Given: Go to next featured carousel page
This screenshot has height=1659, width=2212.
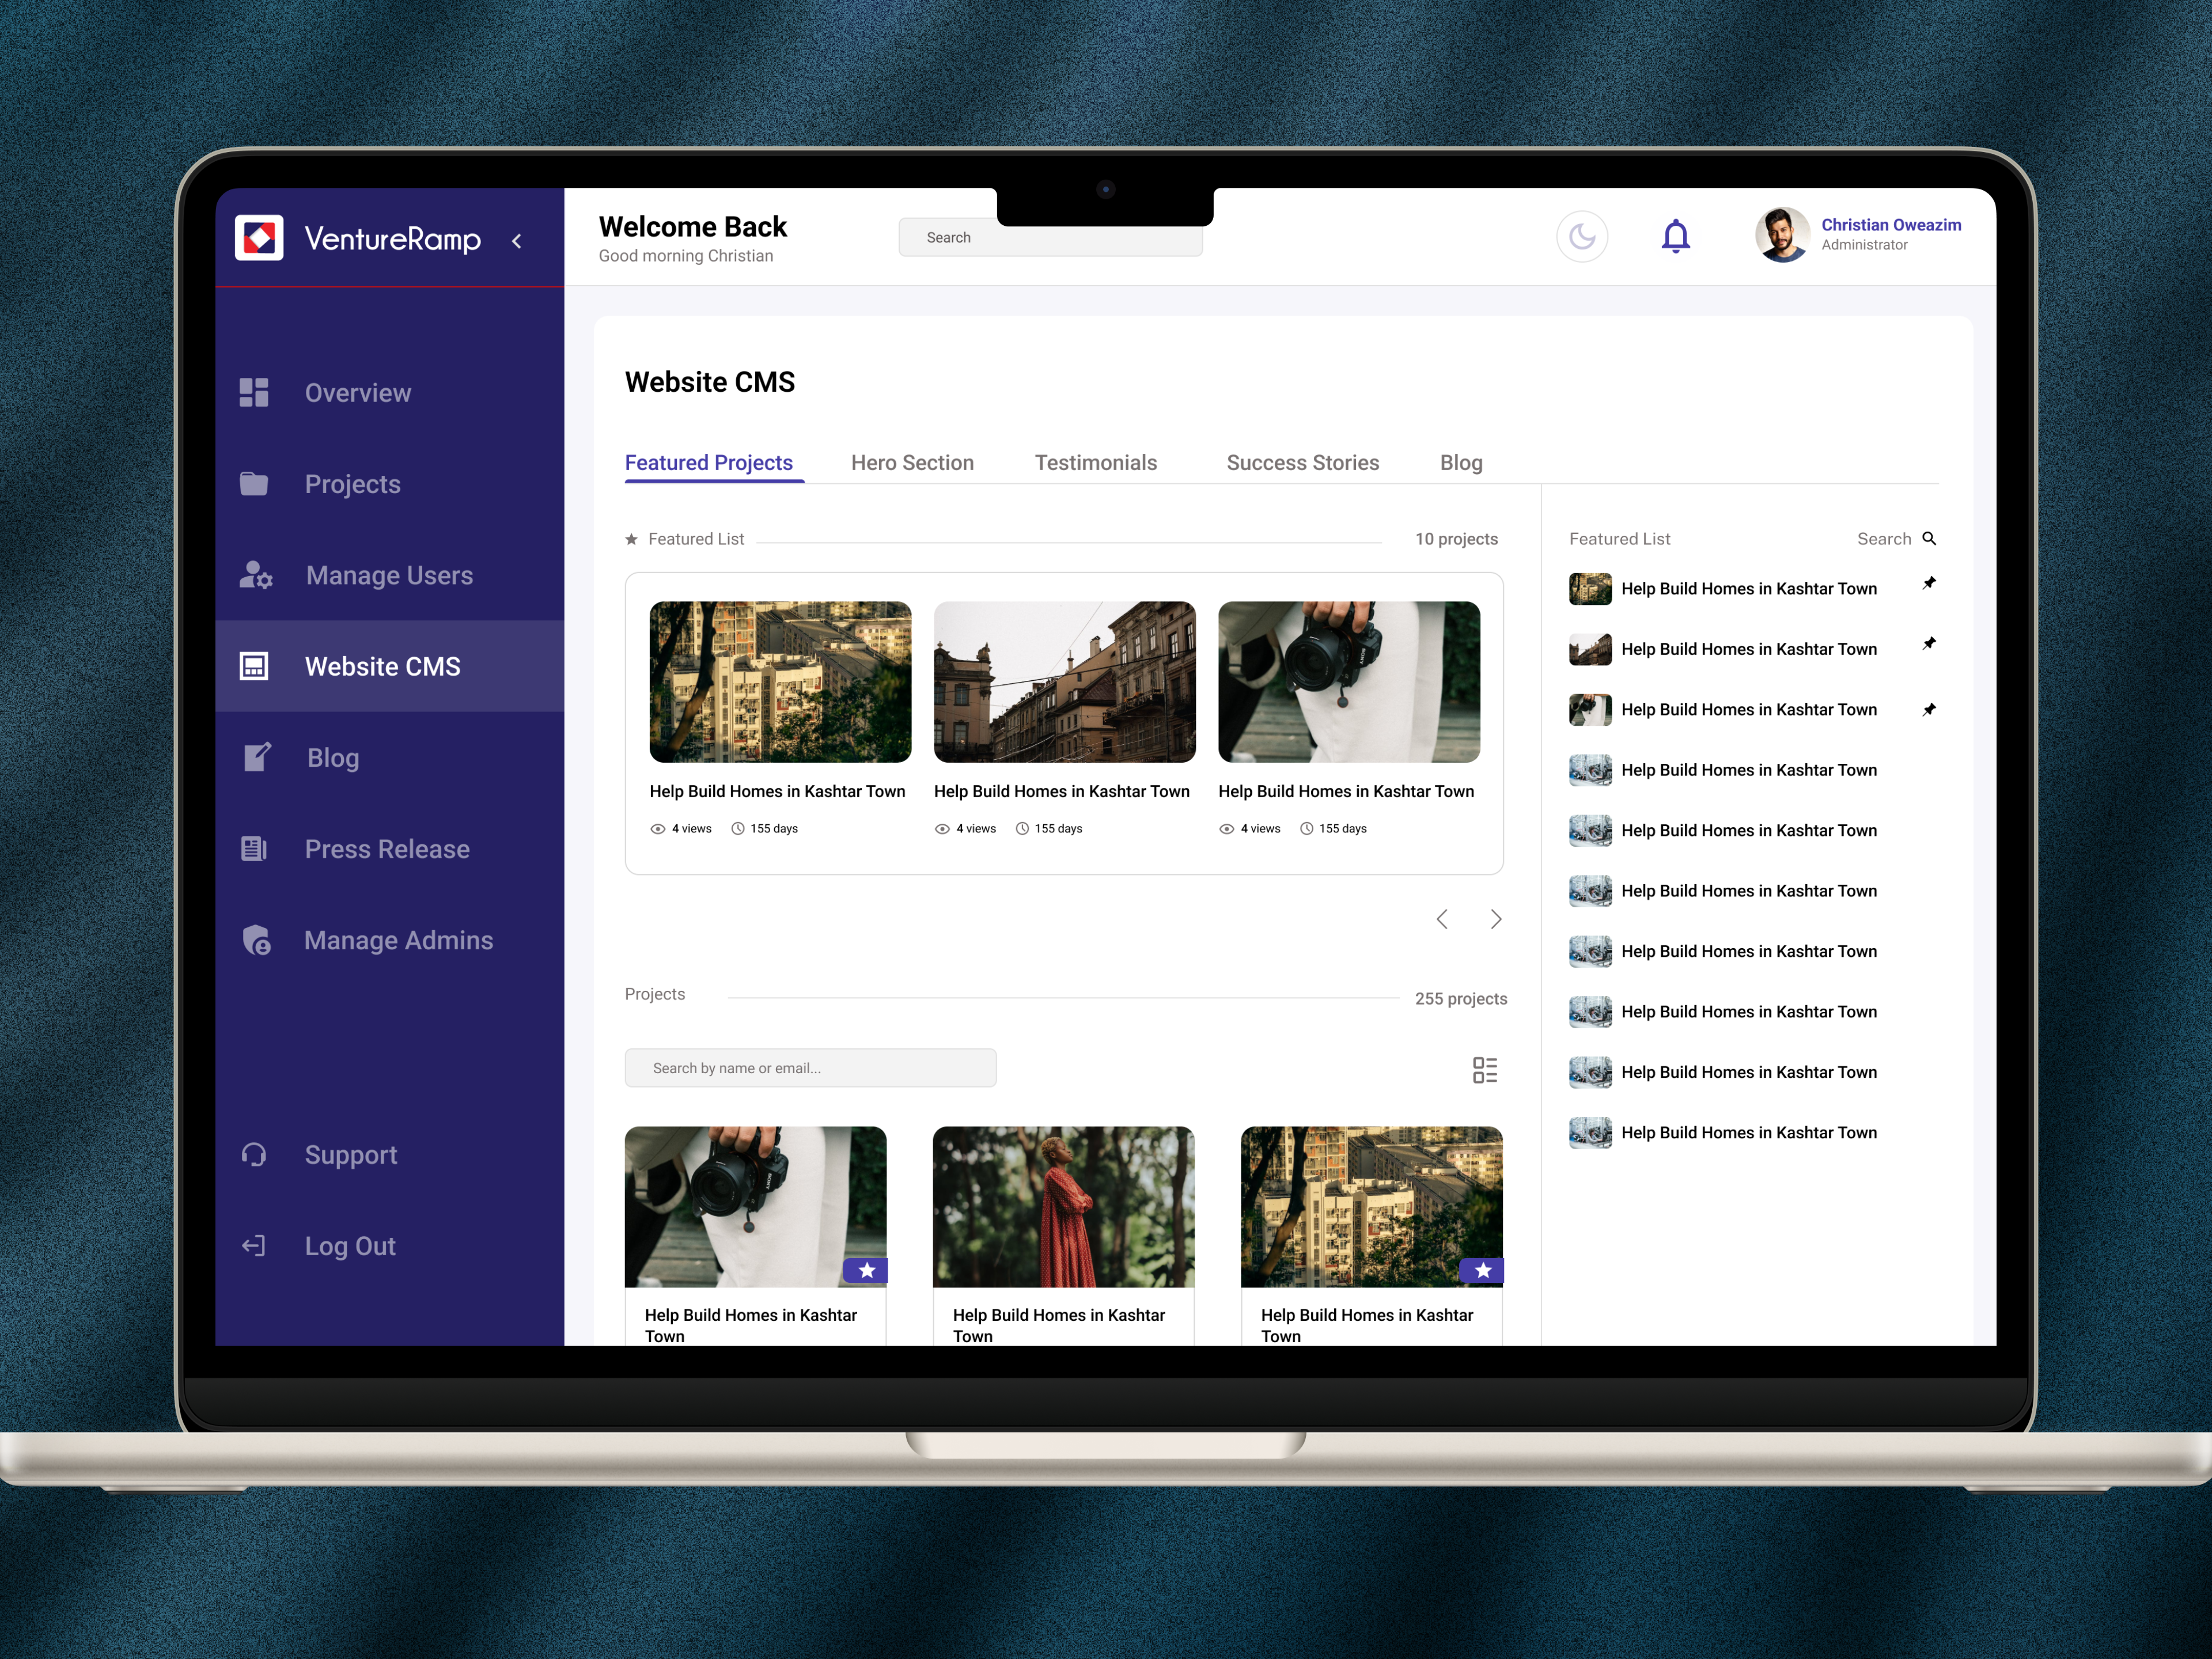Looking at the screenshot, I should click(x=1496, y=919).
